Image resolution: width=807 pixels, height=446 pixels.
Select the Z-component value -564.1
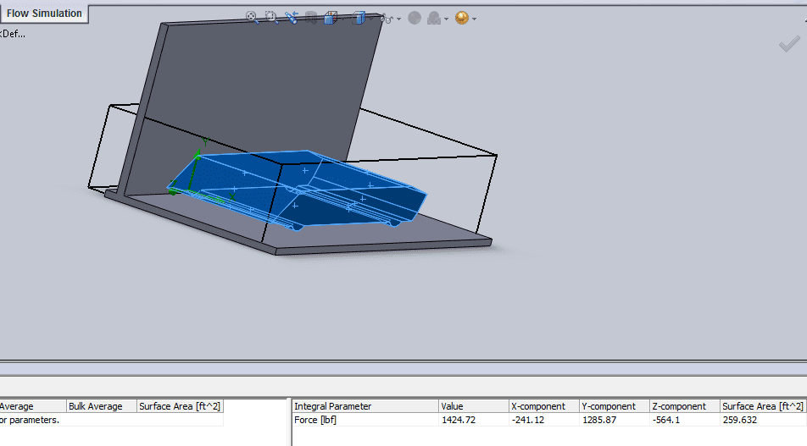(x=666, y=420)
